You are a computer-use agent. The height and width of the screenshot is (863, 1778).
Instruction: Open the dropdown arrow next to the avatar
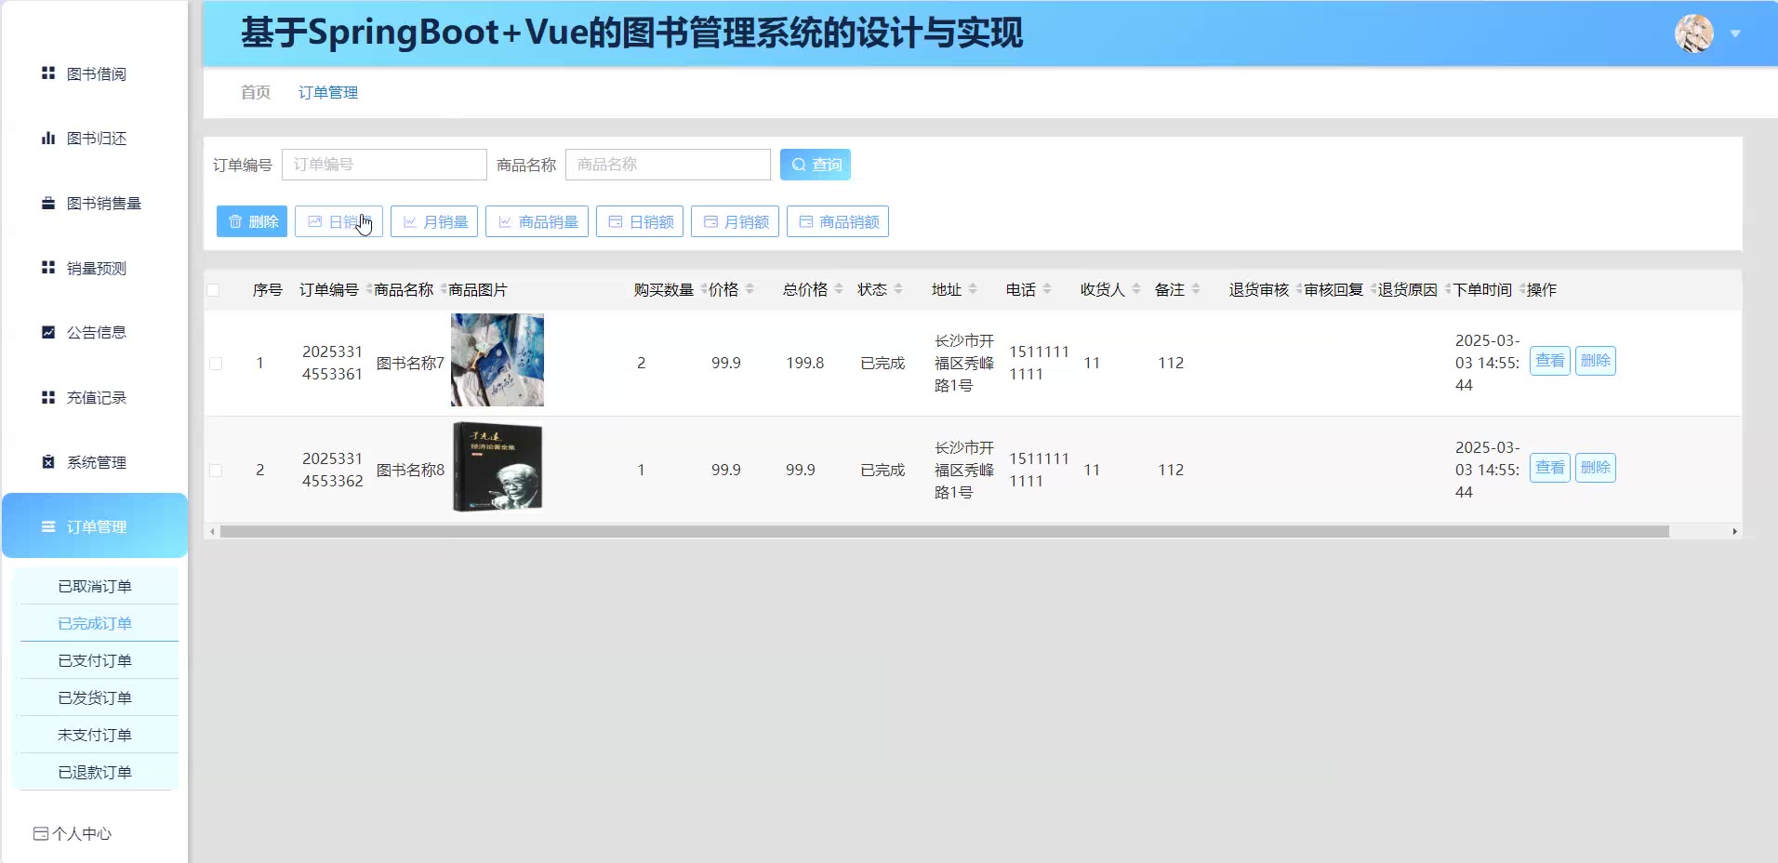tap(1735, 33)
